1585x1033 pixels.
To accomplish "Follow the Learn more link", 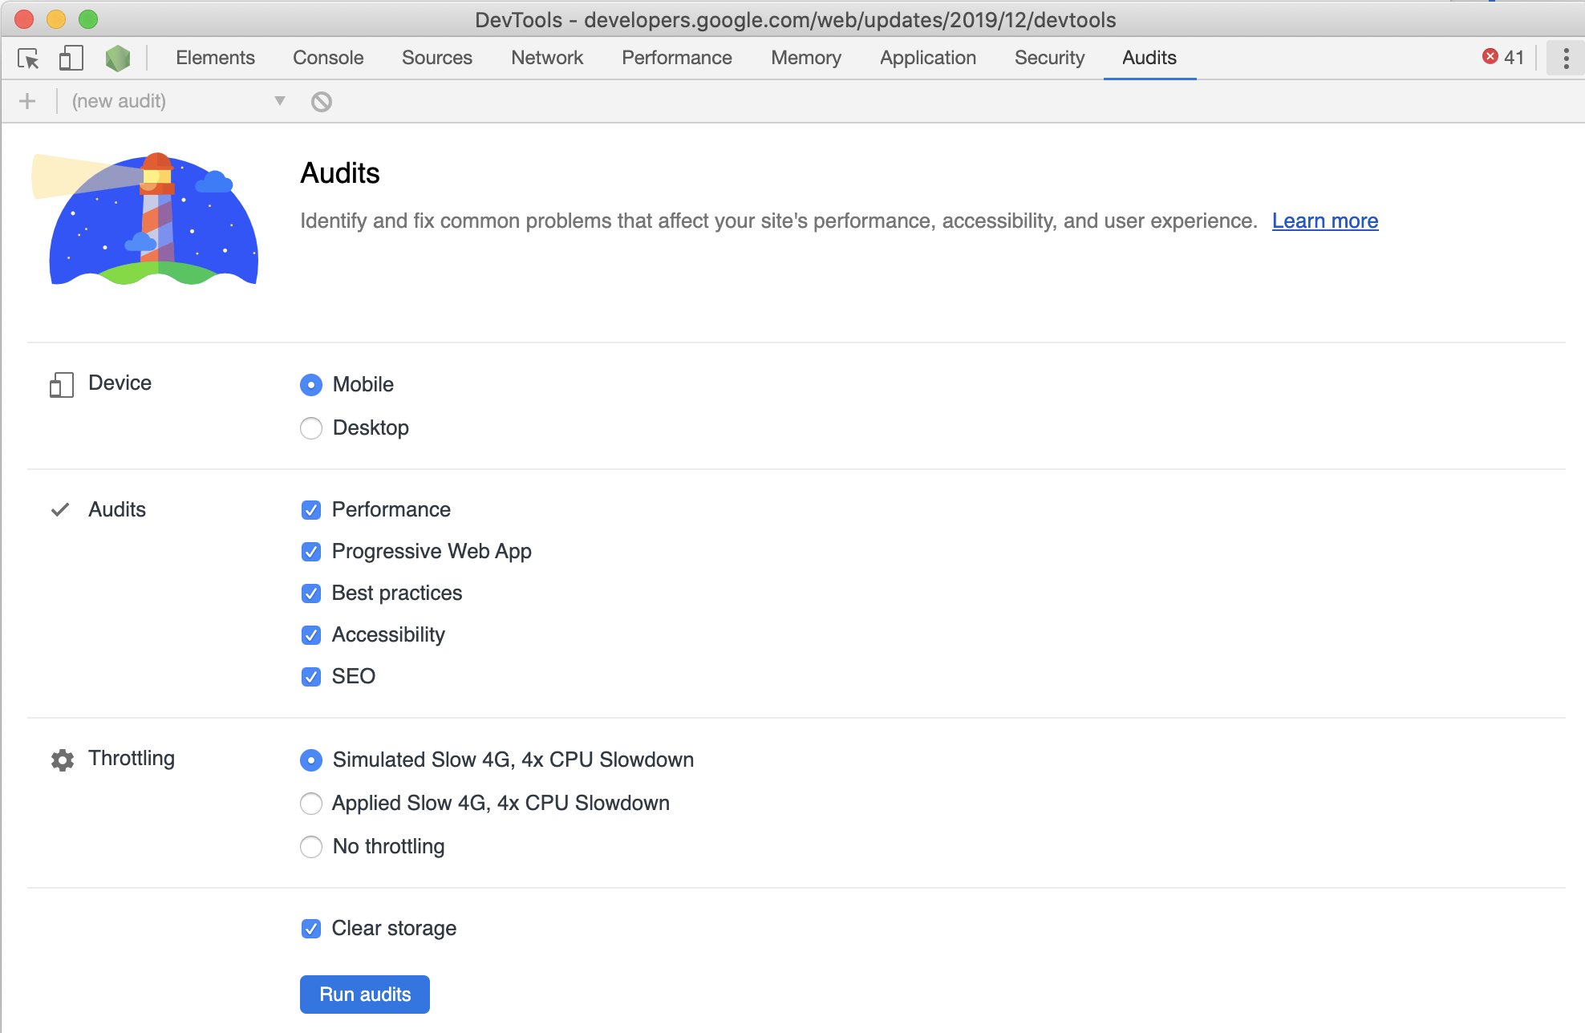I will point(1324,221).
